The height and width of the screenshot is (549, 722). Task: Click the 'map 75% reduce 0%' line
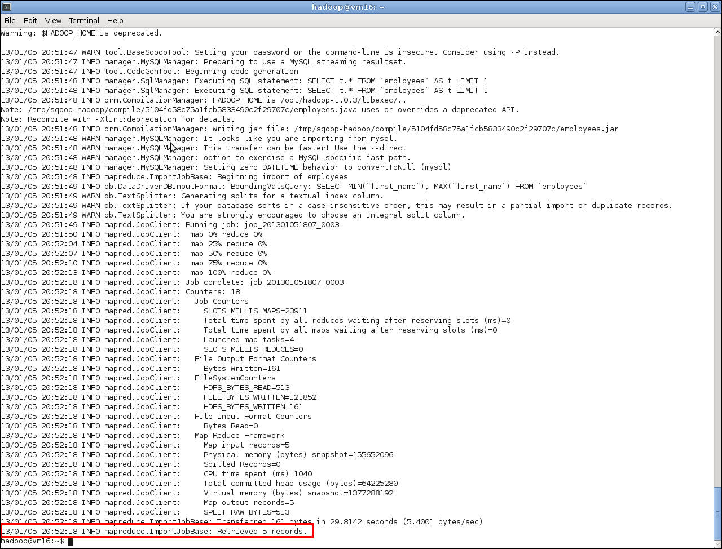point(134,263)
